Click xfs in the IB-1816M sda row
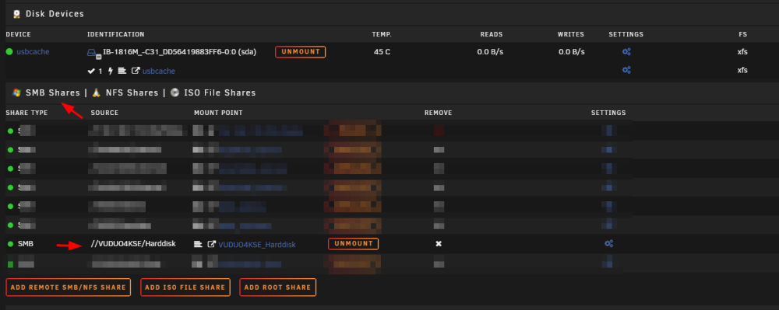Viewport: 779px width, 310px height. [742, 51]
